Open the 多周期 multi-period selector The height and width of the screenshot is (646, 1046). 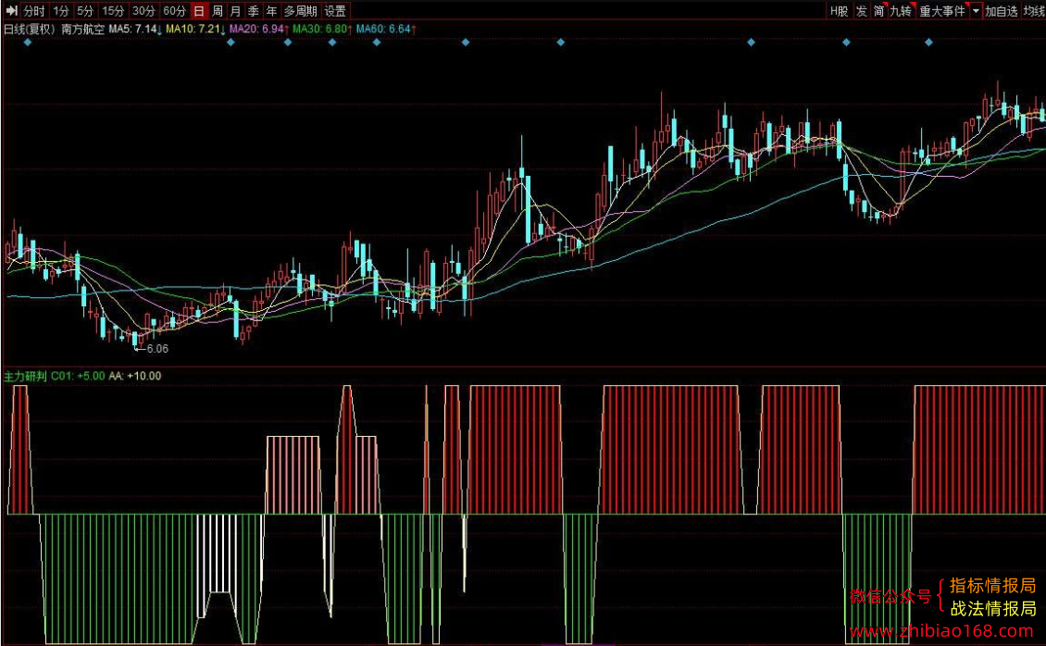pyautogui.click(x=300, y=11)
